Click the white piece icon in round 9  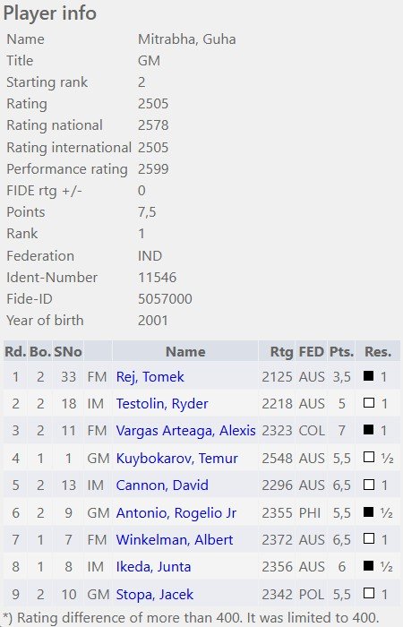369,593
